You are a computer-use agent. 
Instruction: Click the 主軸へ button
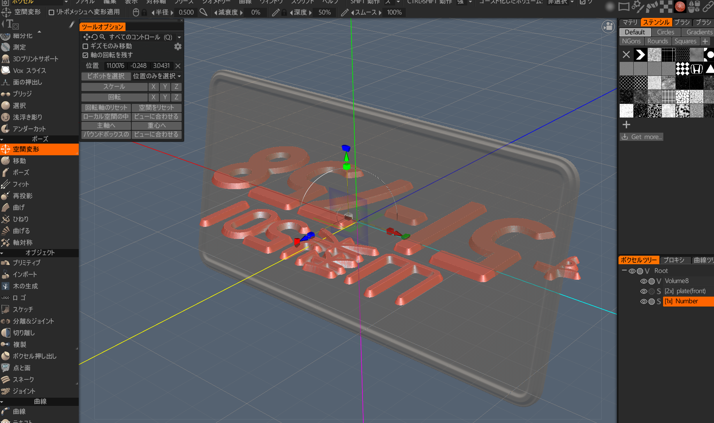tap(106, 126)
